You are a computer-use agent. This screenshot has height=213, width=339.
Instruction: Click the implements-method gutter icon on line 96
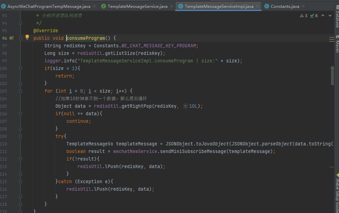tap(12, 38)
